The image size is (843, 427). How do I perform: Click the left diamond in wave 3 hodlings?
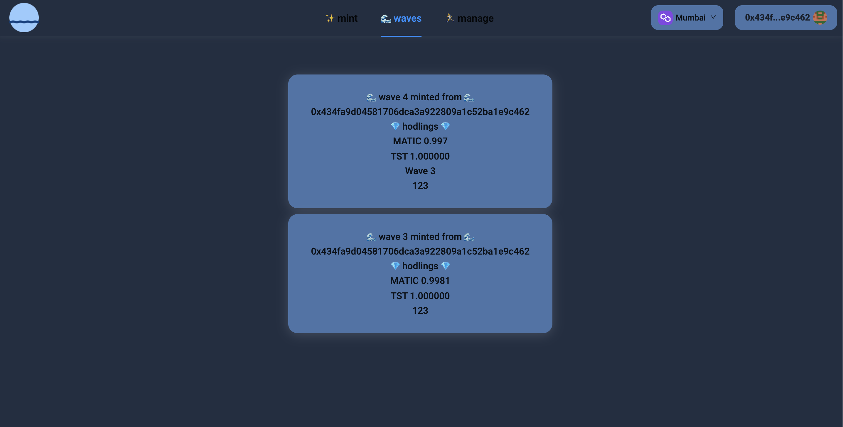(x=395, y=266)
